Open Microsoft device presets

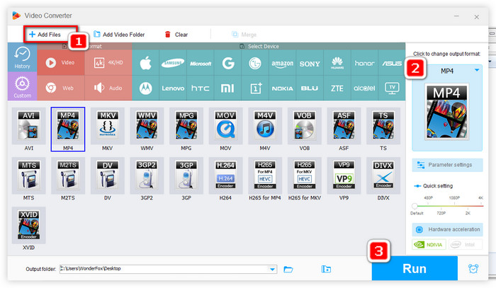tap(201, 63)
